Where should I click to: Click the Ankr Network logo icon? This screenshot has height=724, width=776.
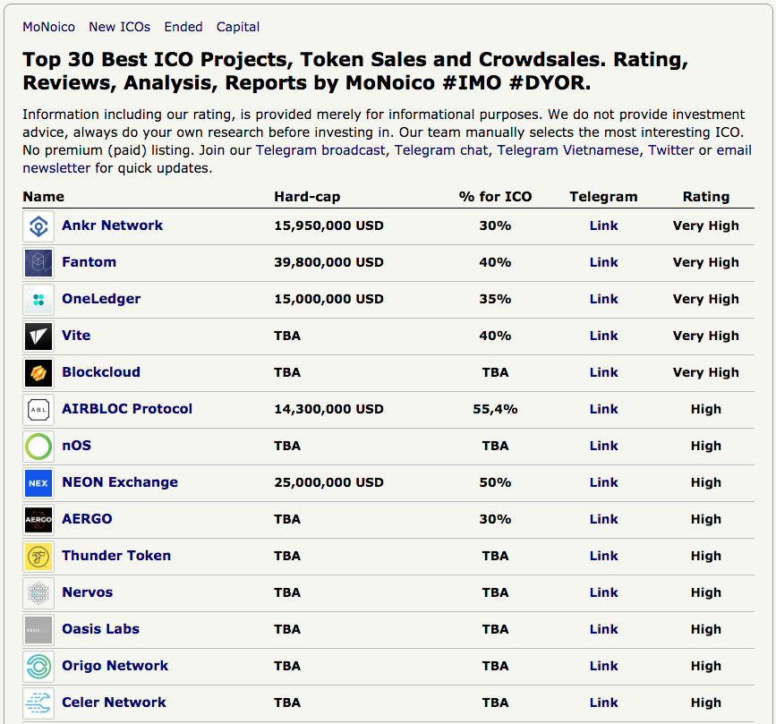(x=38, y=226)
